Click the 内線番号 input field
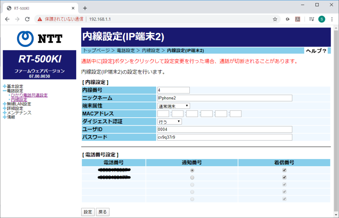This screenshot has width=339, height=218. [173, 90]
